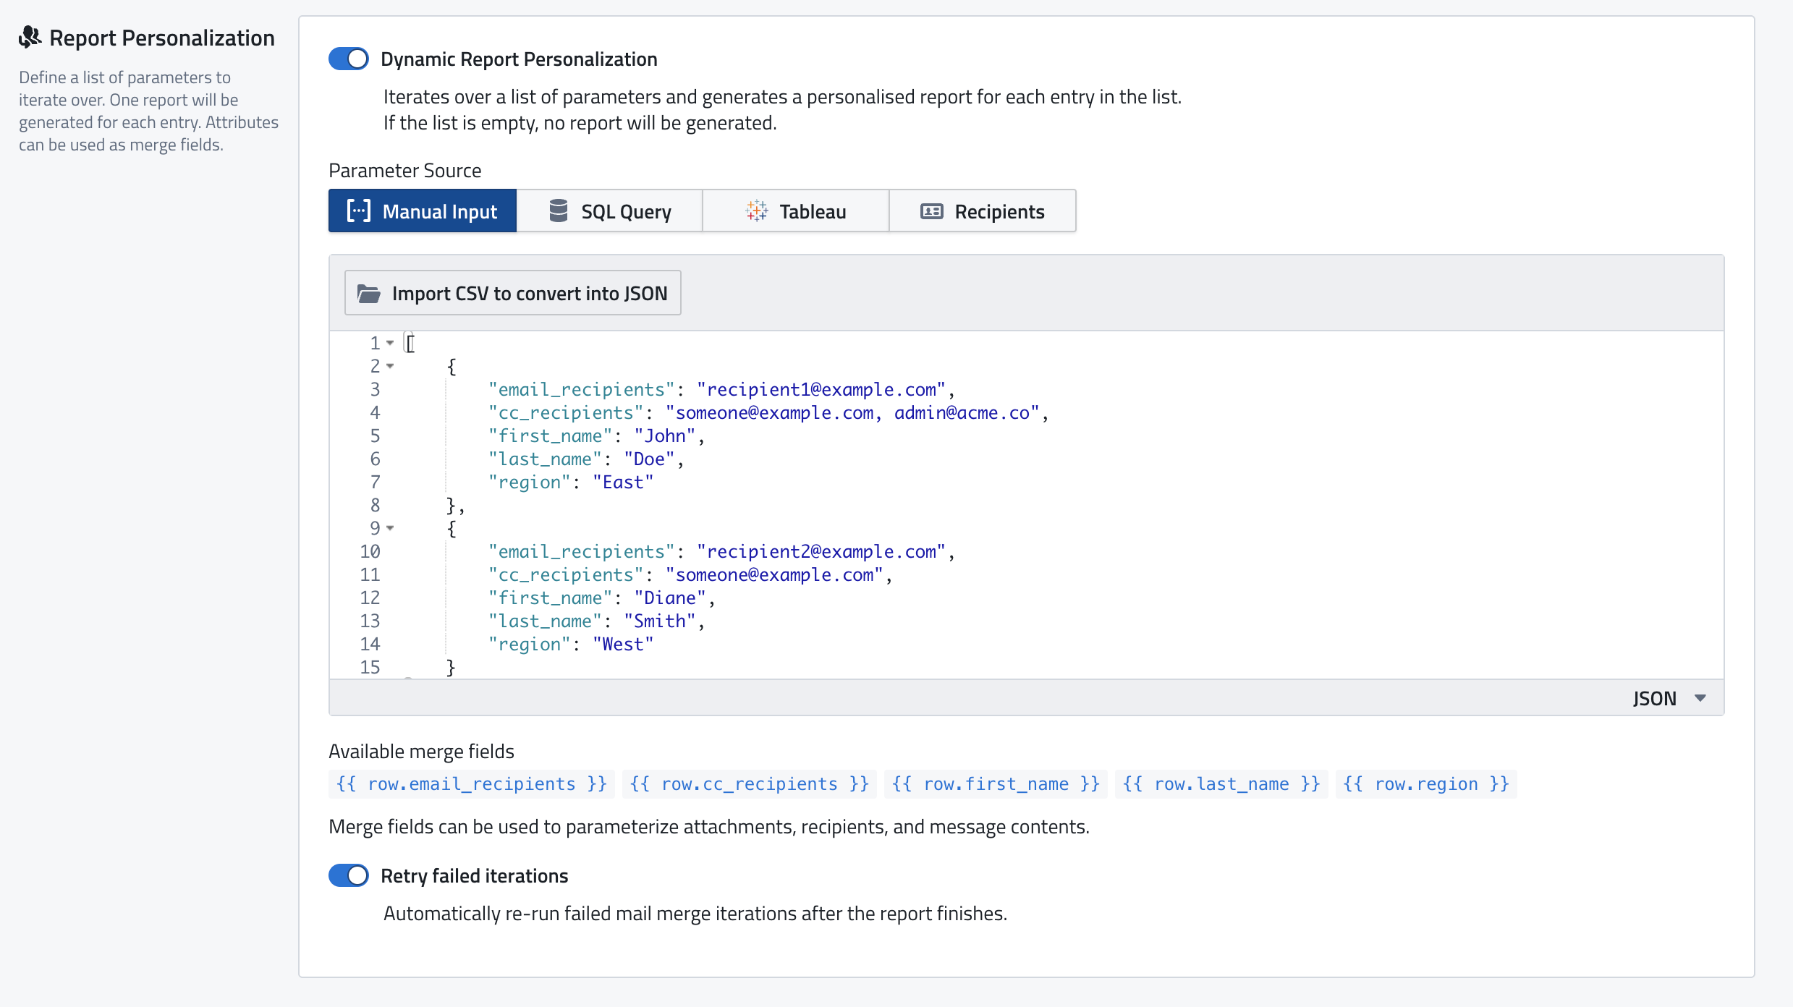
Task: Click the Tableau logo icon
Action: (x=757, y=211)
